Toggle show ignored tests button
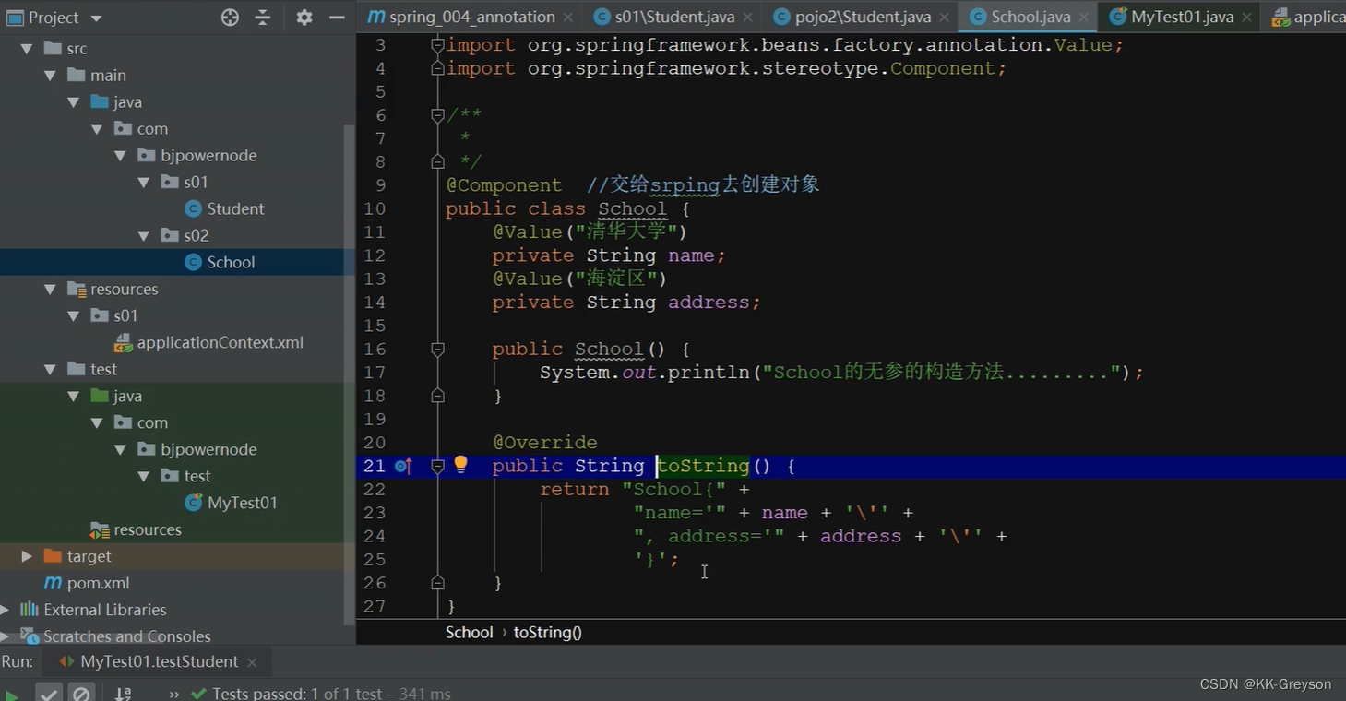1346x701 pixels. (81, 694)
